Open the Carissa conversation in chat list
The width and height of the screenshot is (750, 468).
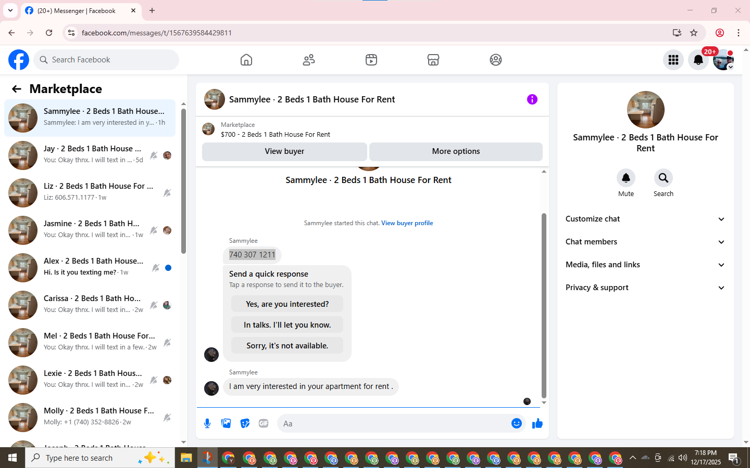pyautogui.click(x=90, y=305)
